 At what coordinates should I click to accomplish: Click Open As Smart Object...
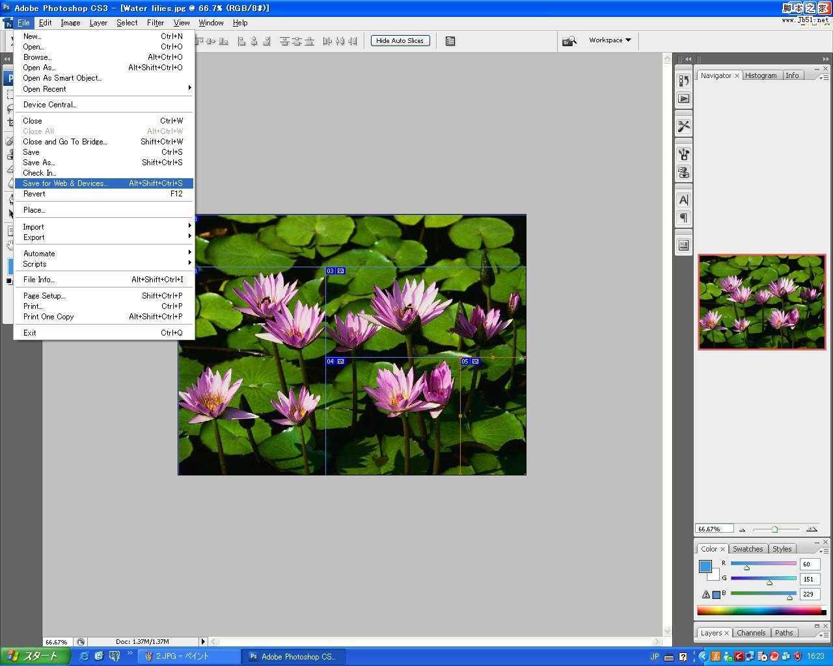coord(104,78)
